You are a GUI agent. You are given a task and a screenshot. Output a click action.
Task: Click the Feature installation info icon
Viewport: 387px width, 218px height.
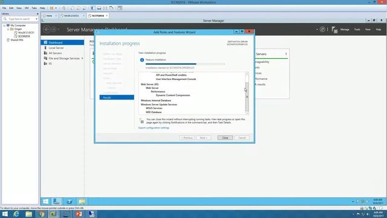tap(142, 60)
